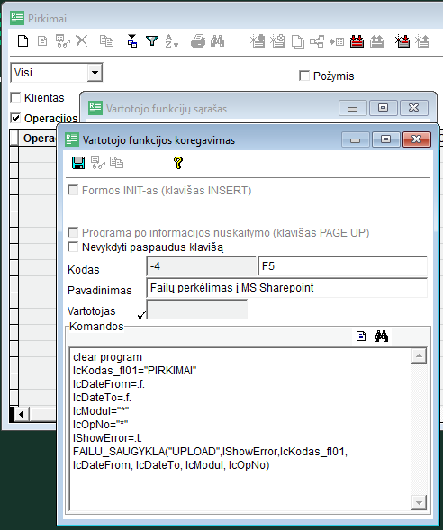Click the printer icon in Pirkimai toolbar

coord(198,41)
